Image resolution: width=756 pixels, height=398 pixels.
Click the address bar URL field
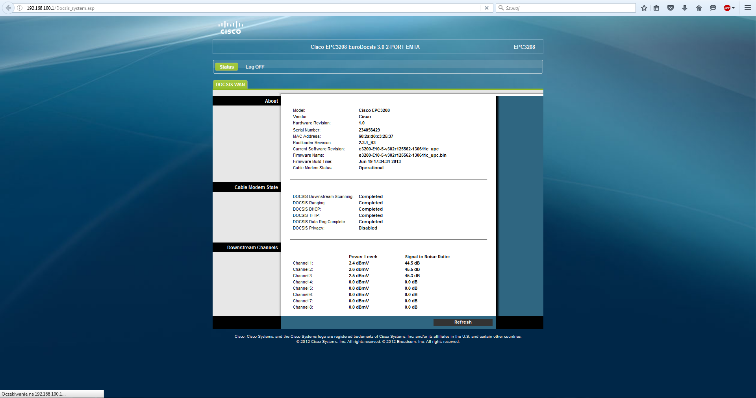252,8
